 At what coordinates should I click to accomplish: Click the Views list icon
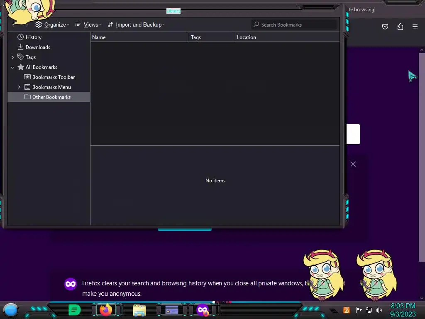click(78, 25)
